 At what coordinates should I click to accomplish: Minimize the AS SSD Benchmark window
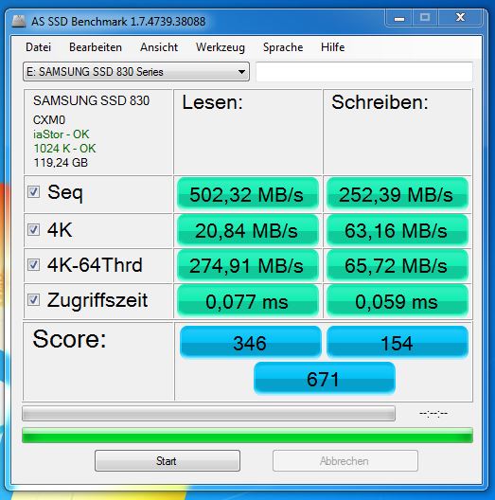(x=399, y=18)
